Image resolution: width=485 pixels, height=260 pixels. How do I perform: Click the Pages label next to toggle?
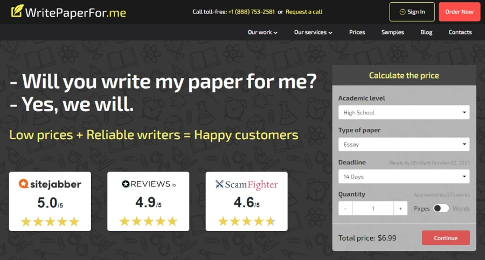click(422, 208)
